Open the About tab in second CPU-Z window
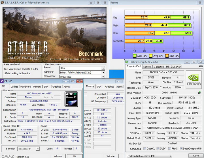The height and width of the screenshot is (158, 204). coord(119,86)
